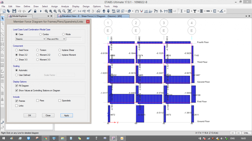Click the >> next button
This screenshot has width=252, height=141.
238,133
